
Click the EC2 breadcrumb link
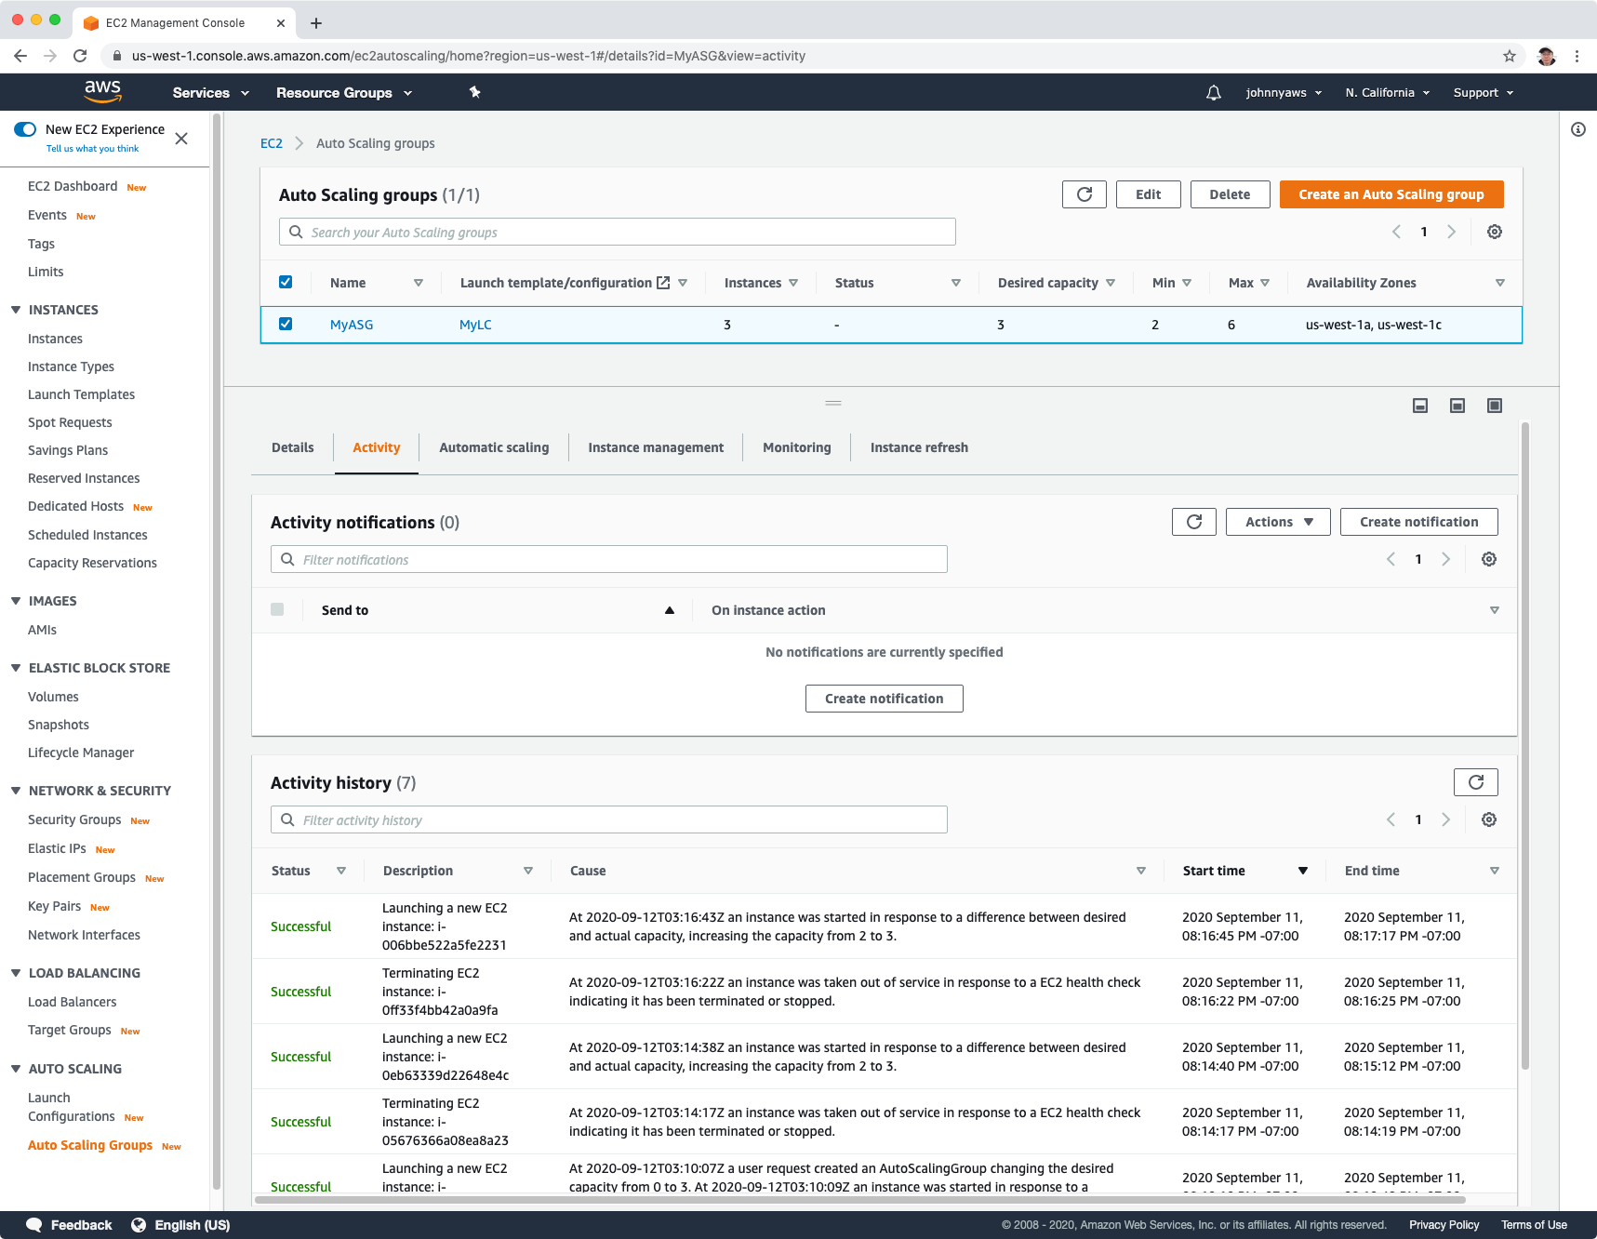[272, 143]
